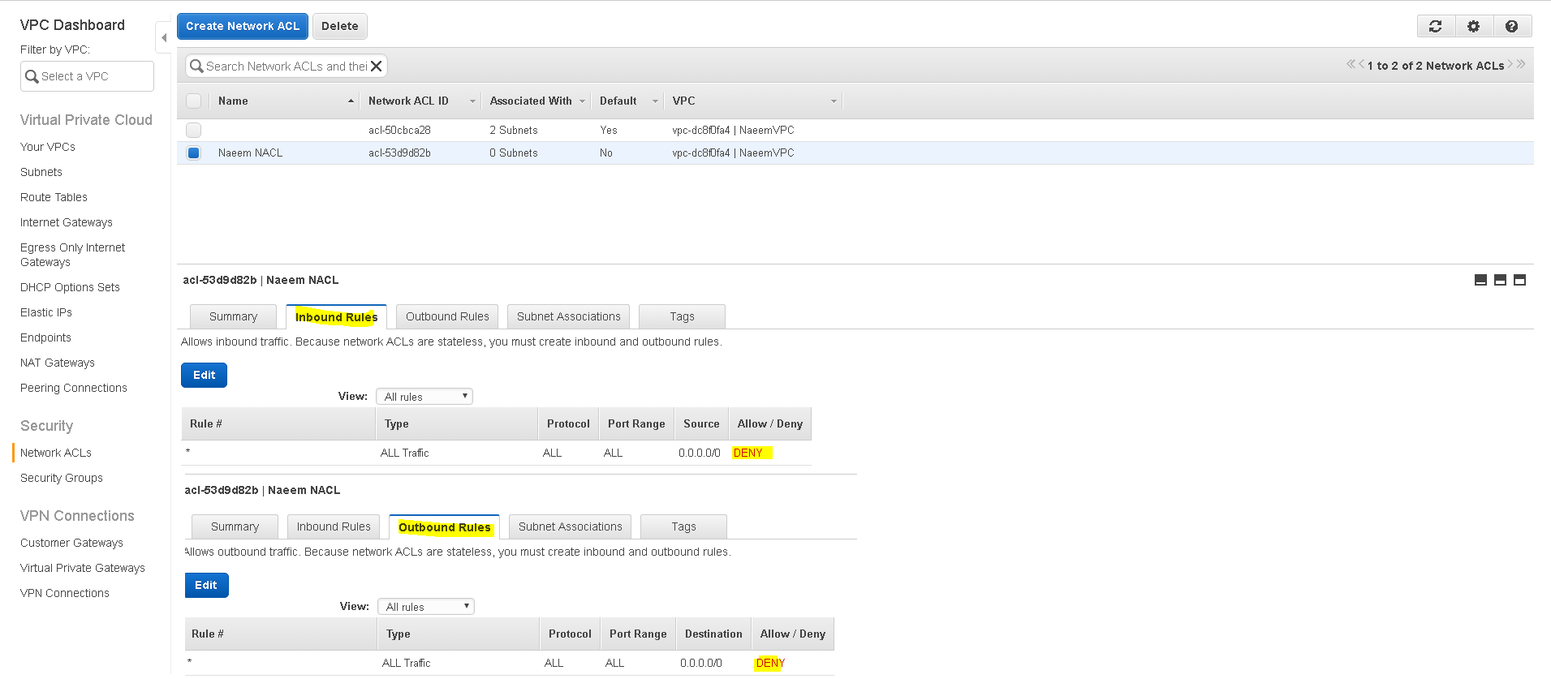This screenshot has height=679, width=1551.
Task: Switch to lower Inbound Rules tab
Action: (x=334, y=526)
